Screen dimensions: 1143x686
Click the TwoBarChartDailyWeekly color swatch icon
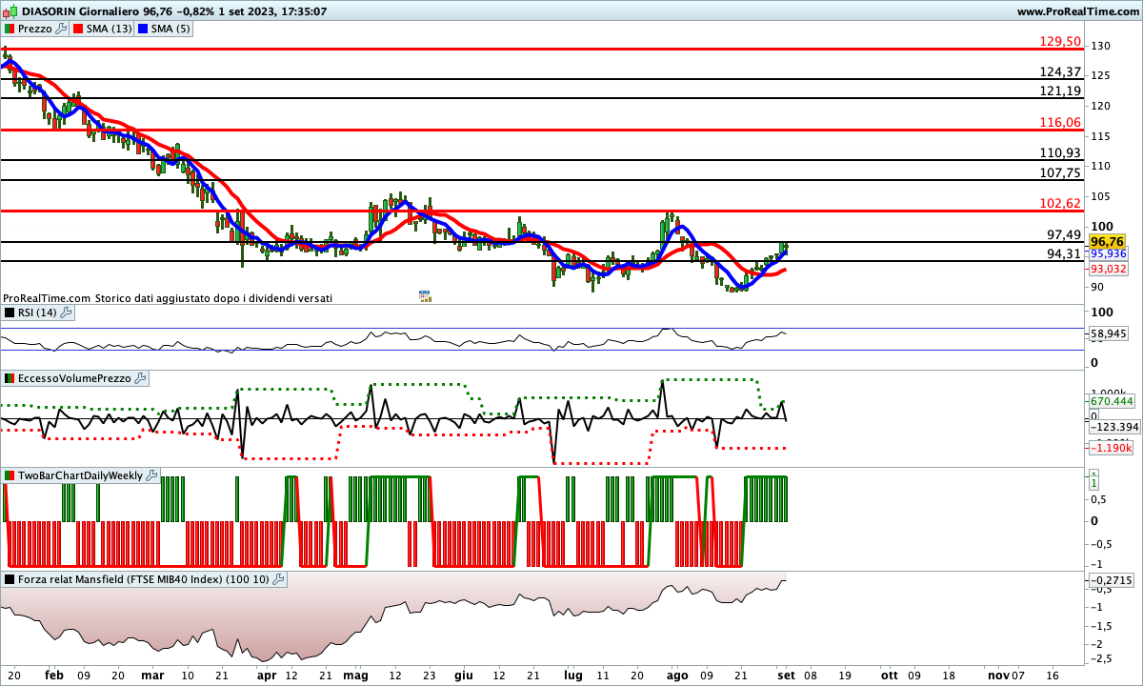click(10, 475)
